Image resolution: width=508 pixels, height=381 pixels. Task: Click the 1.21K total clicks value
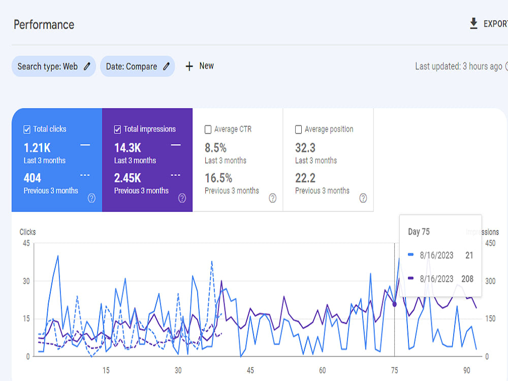(x=37, y=148)
